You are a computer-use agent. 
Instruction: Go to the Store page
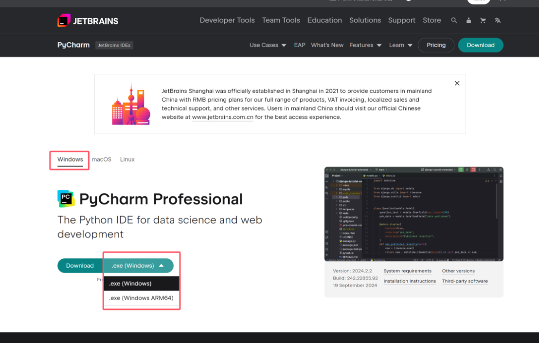(432, 20)
